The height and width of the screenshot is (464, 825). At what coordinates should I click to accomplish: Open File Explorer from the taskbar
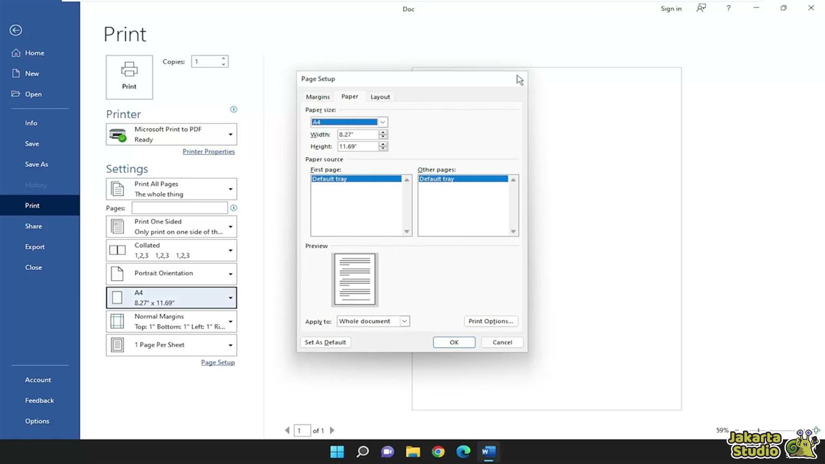pyautogui.click(x=412, y=452)
